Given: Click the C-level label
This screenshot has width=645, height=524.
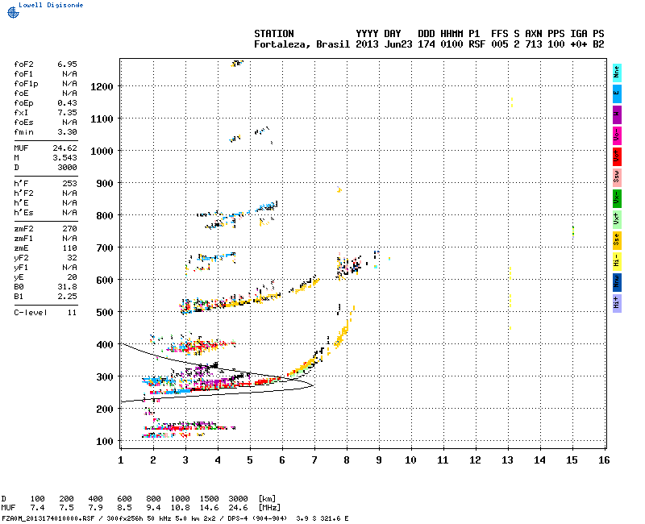Looking at the screenshot, I should pos(31,313).
